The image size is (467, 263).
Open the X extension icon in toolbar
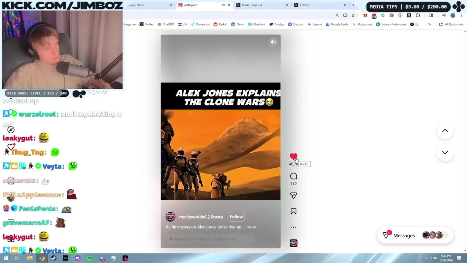coord(409,15)
